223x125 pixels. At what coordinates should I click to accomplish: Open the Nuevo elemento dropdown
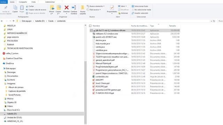(104, 6)
